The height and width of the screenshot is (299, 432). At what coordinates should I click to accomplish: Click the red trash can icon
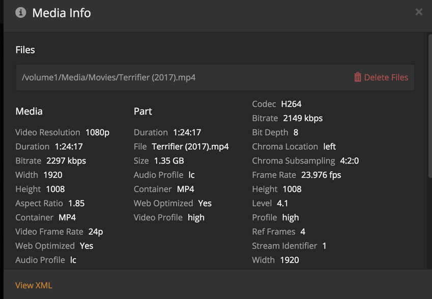coord(358,77)
